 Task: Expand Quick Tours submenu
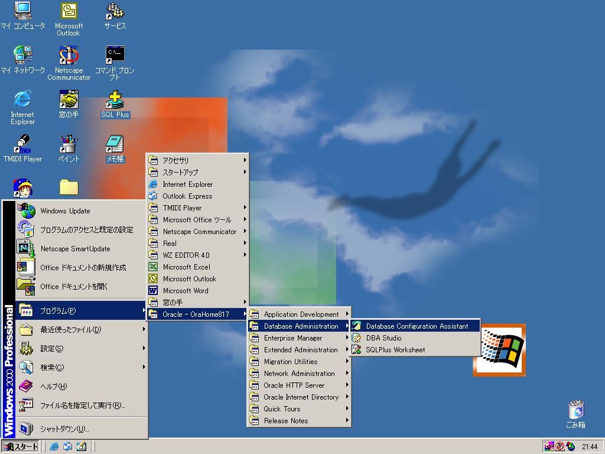pos(299,409)
